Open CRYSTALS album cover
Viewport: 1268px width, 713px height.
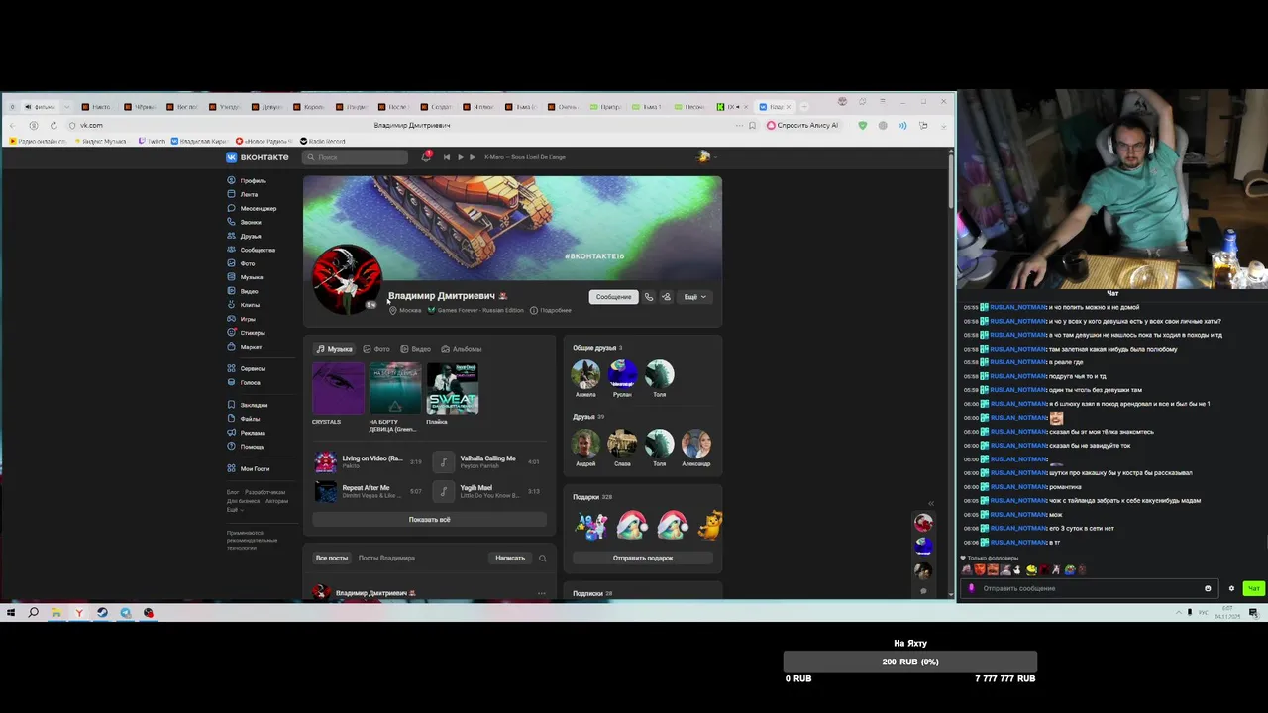point(339,389)
